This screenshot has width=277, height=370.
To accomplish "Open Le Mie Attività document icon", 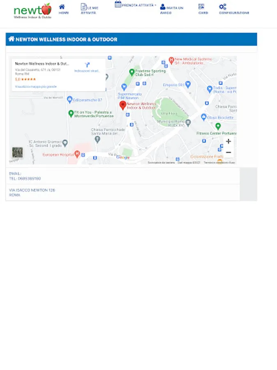I will tap(84, 7).
